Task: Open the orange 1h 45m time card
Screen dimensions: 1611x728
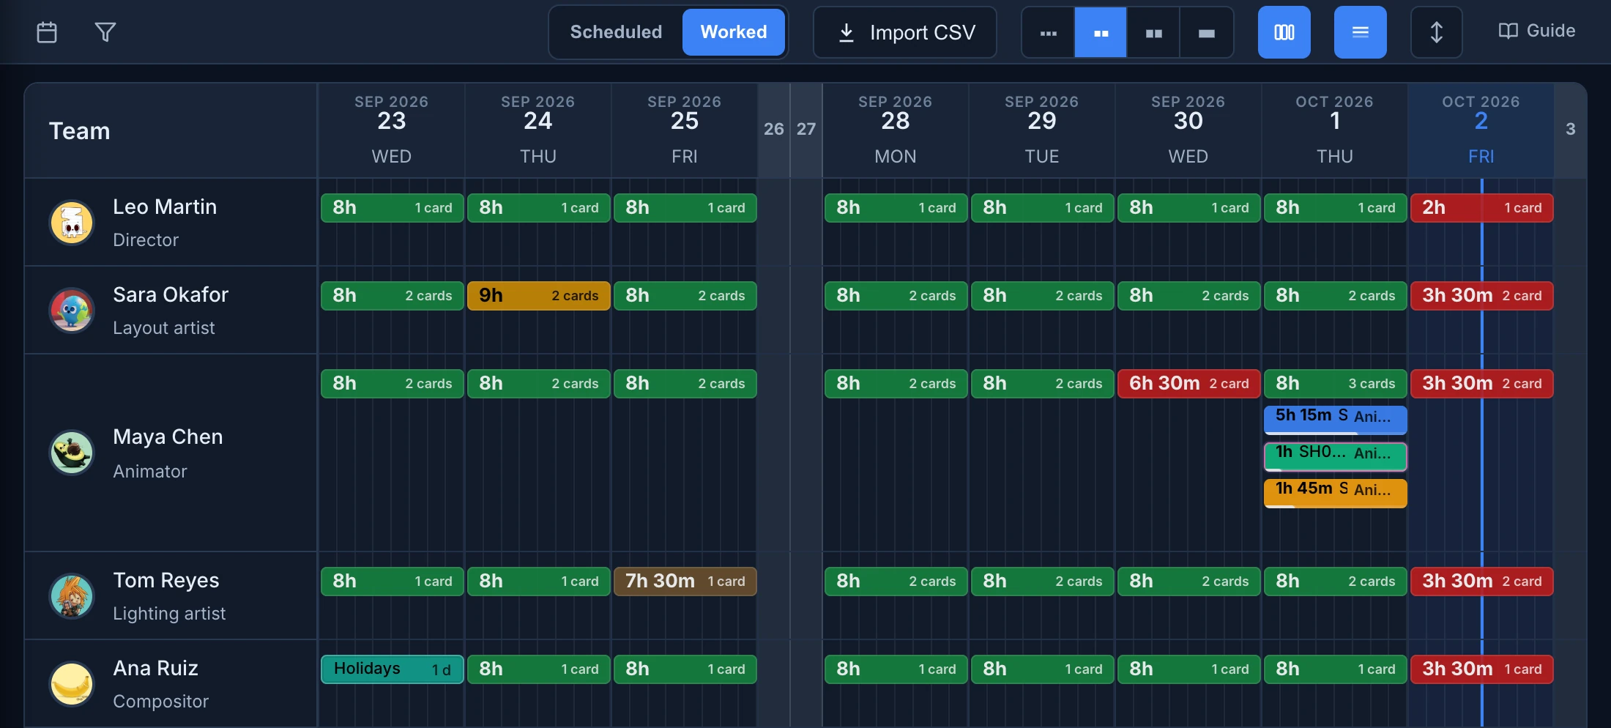Action: [1336, 493]
